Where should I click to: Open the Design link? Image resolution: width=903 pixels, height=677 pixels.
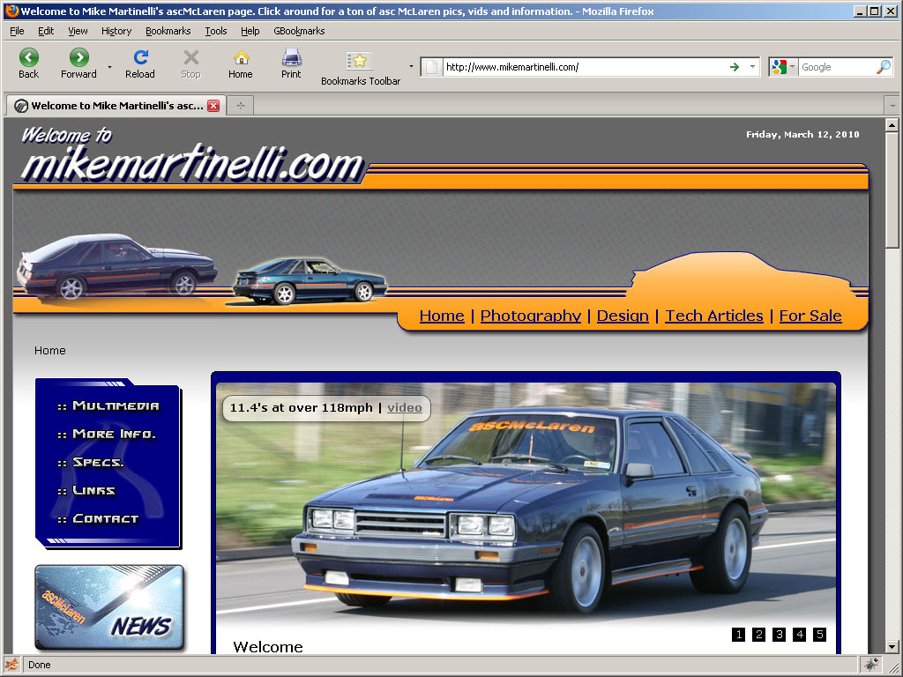click(x=623, y=316)
